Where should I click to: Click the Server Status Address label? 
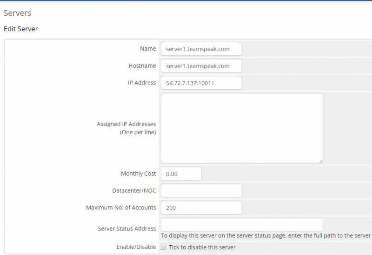pos(127,229)
